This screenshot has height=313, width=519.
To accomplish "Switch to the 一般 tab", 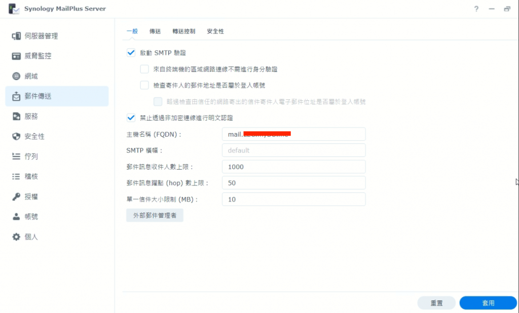I will click(x=132, y=31).
